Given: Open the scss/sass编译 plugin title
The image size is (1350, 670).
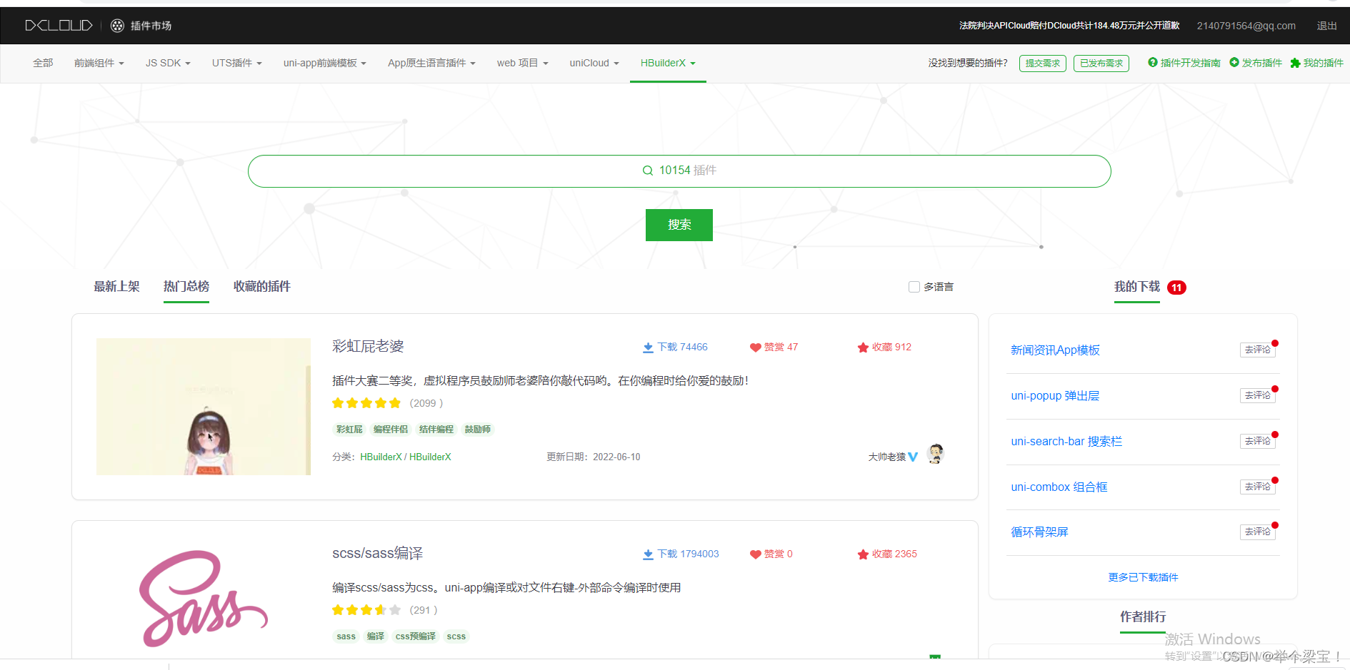Looking at the screenshot, I should tap(377, 554).
